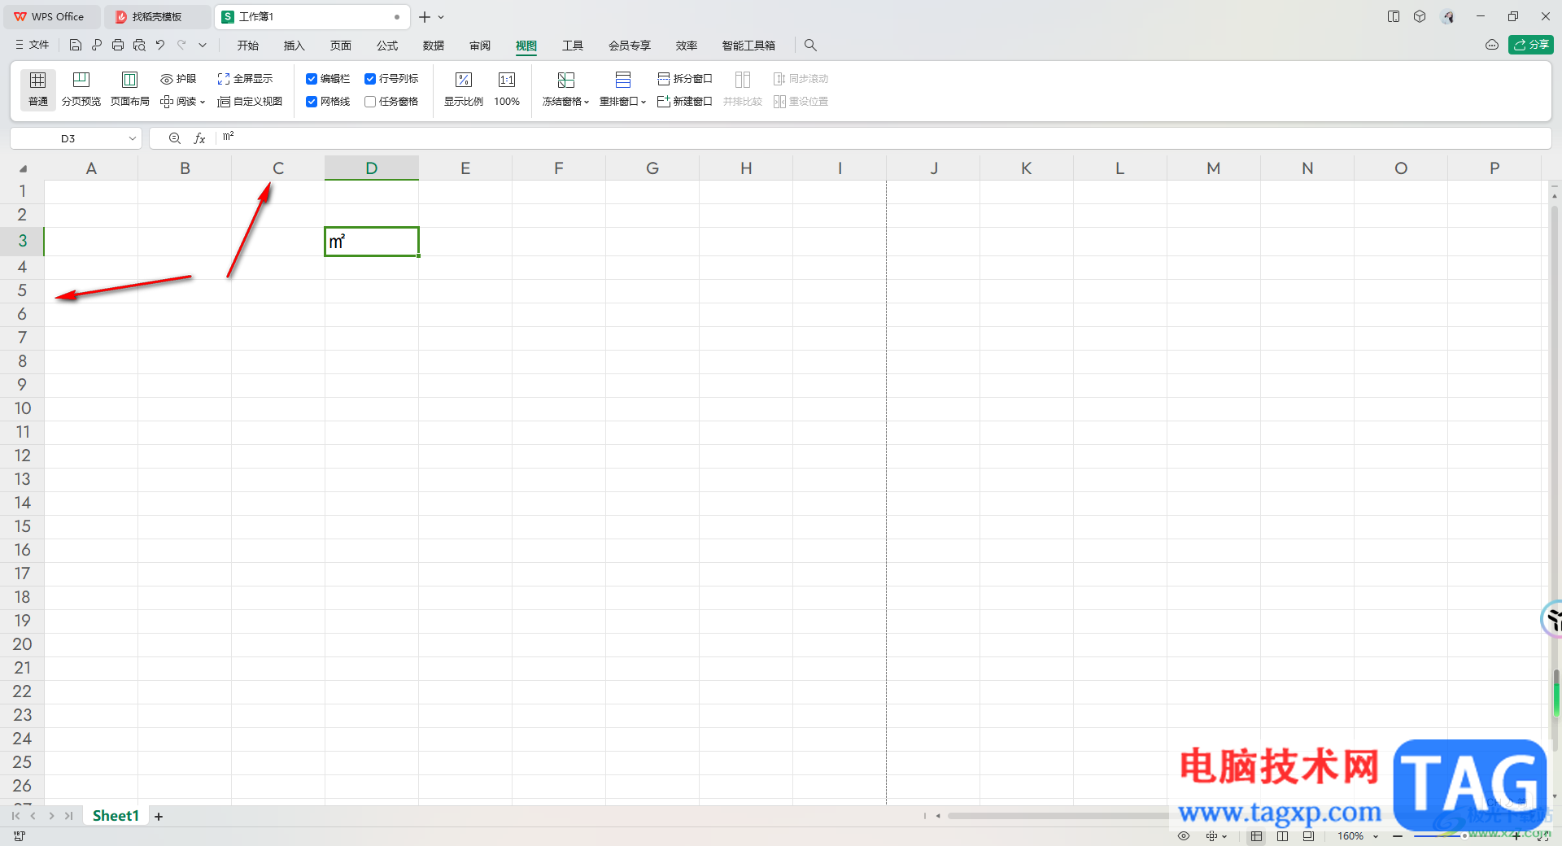
Task: Toggle Row and Column Headers (行号列标) checkbox
Action: [370, 79]
